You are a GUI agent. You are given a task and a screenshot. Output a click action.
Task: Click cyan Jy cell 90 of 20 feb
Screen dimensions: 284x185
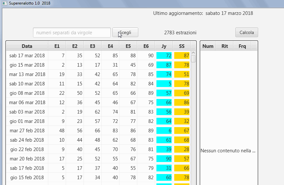pyautogui.click(x=164, y=159)
